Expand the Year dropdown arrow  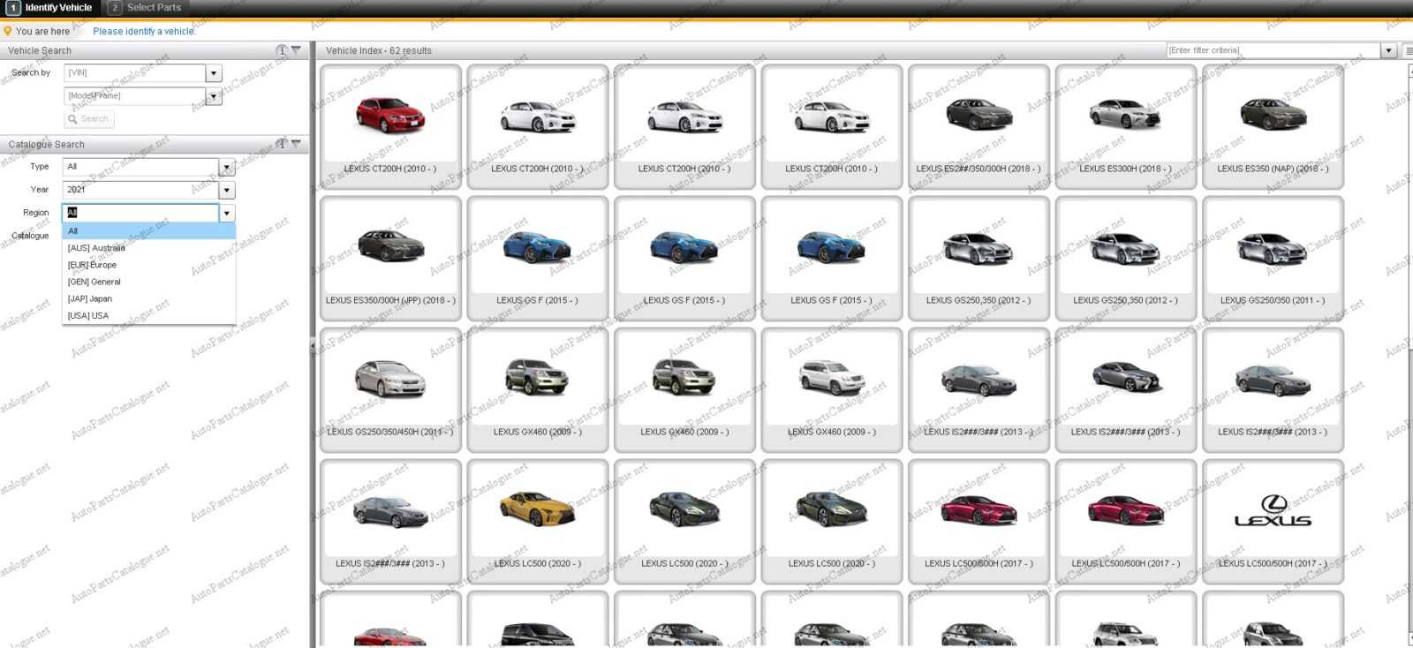[x=227, y=190]
